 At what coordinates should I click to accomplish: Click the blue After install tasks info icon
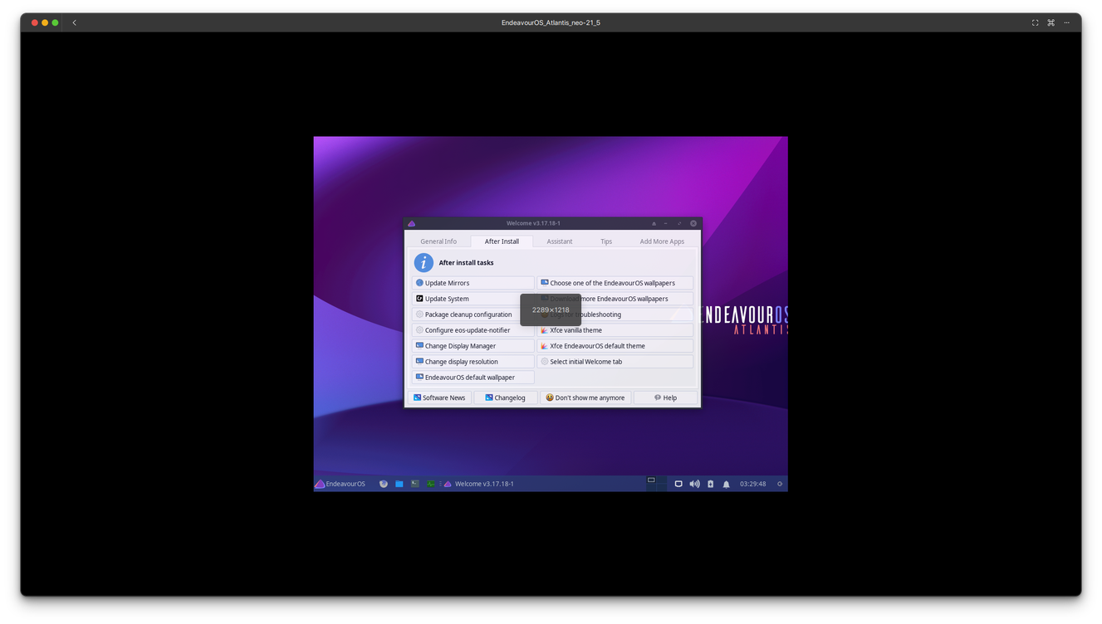(x=424, y=262)
